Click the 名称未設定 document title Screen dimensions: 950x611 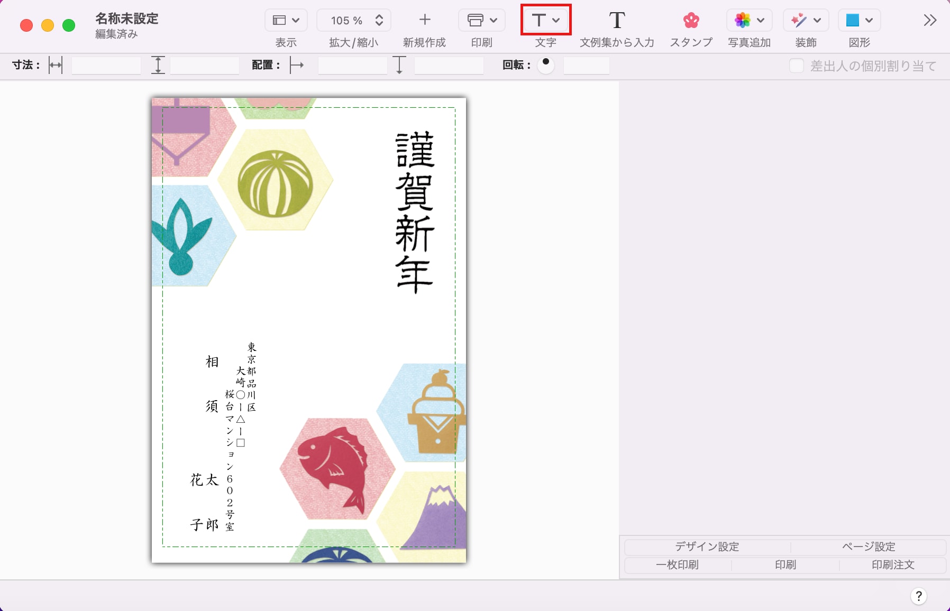127,18
